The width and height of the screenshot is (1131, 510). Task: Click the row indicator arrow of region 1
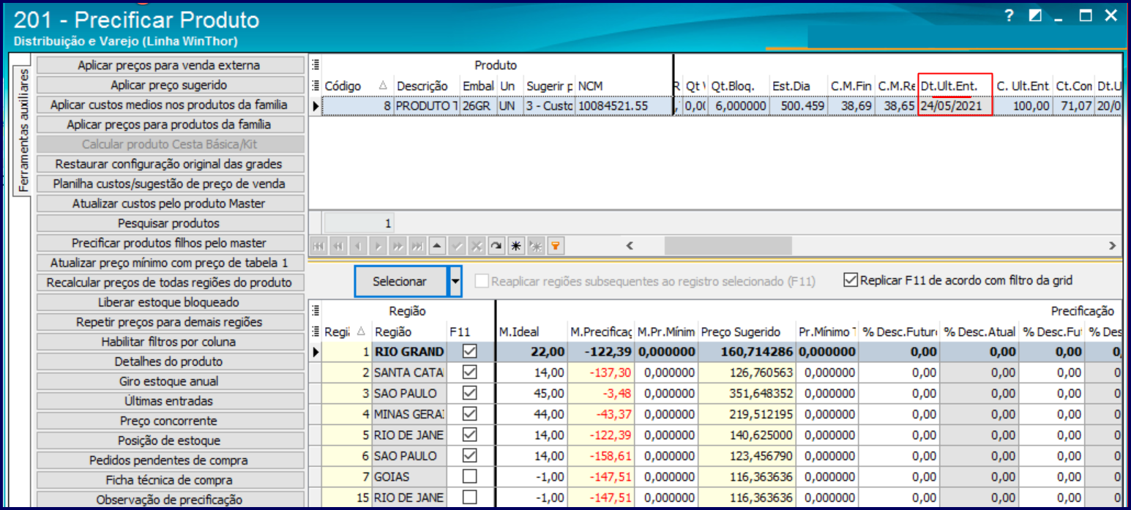tap(316, 352)
